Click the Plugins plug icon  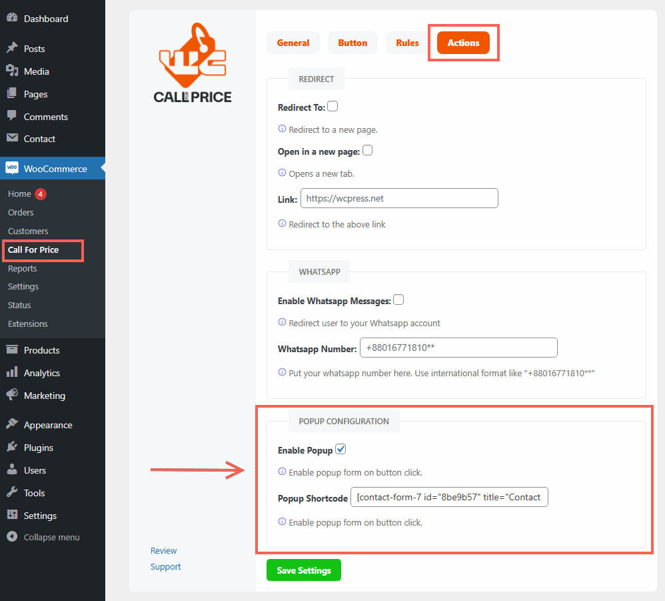(12, 447)
